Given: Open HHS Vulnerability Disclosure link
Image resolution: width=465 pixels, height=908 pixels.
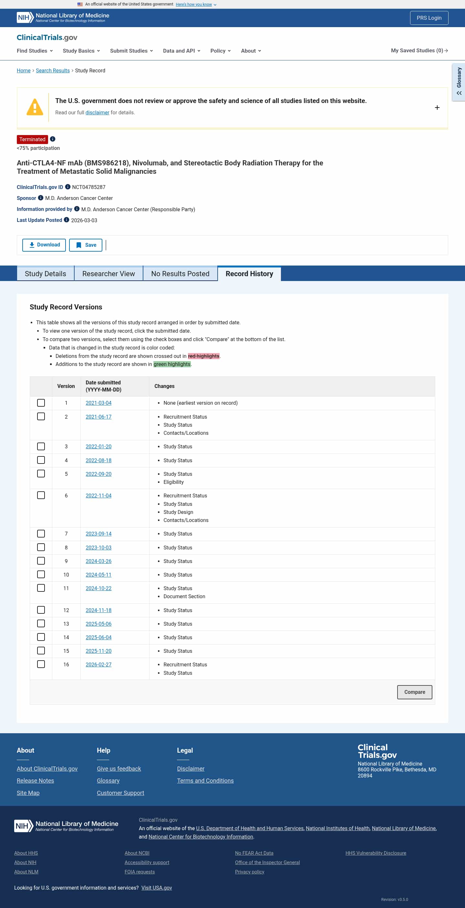Looking at the screenshot, I should coord(376,853).
